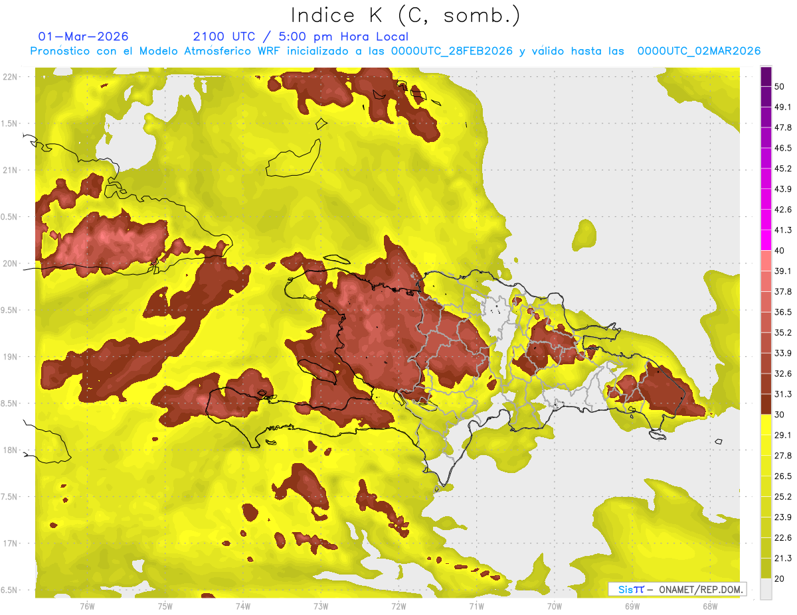Select the '37.8' colorbar value
797x615 pixels.
click(x=783, y=291)
